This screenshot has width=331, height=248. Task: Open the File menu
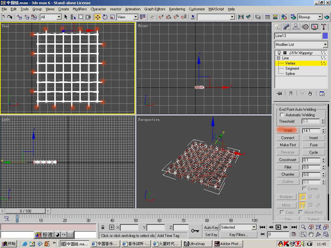(4, 9)
